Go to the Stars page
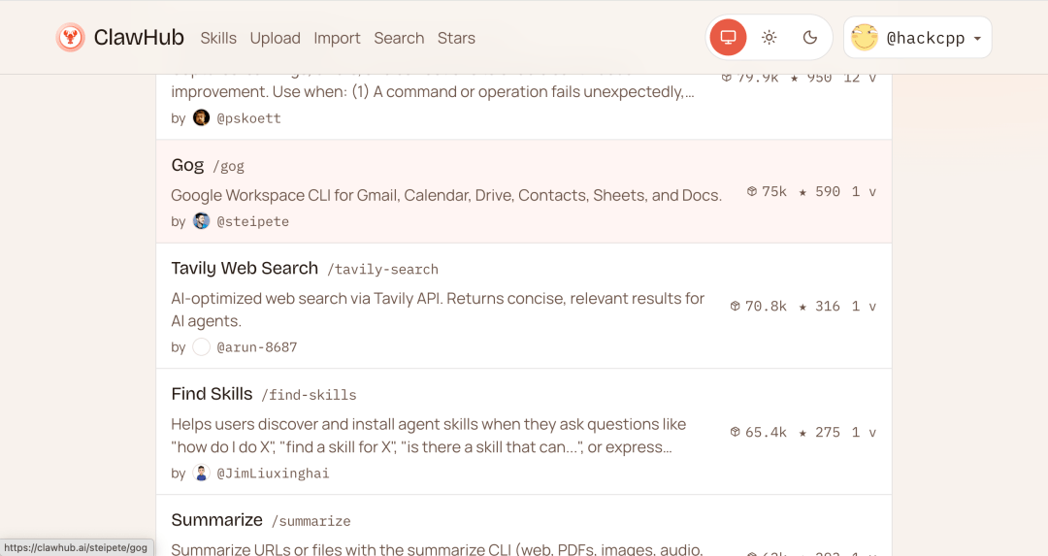 click(456, 38)
